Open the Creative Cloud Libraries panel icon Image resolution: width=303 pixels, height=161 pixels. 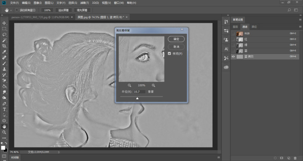[x=226, y=67]
